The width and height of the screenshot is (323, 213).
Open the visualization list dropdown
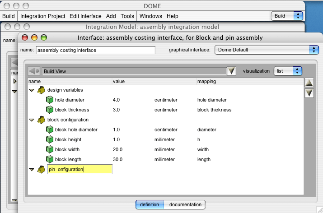coord(288,71)
